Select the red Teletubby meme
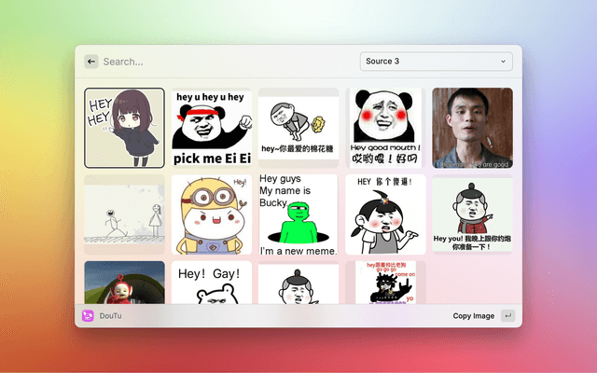The width and height of the screenshot is (597, 373). click(x=124, y=283)
